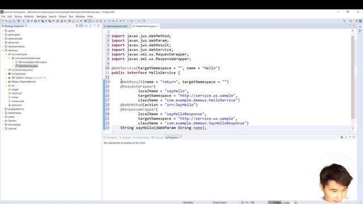The image size is (363, 204).
Task: Open the search magnifier icon at toolbar right
Action: tap(344, 21)
